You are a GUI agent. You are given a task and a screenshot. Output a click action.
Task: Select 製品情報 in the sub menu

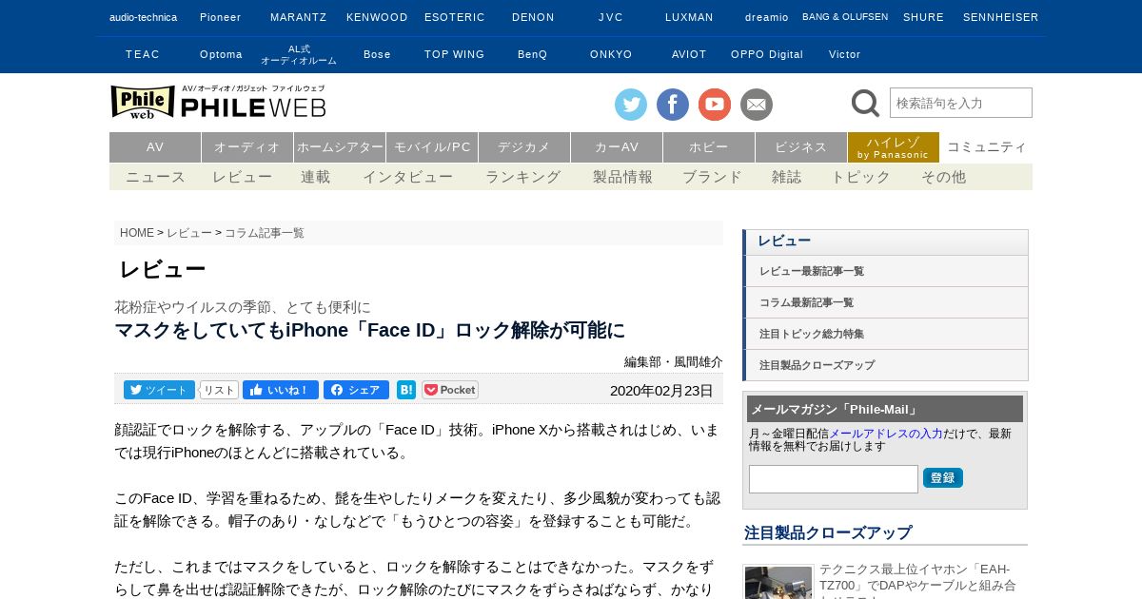point(623,177)
